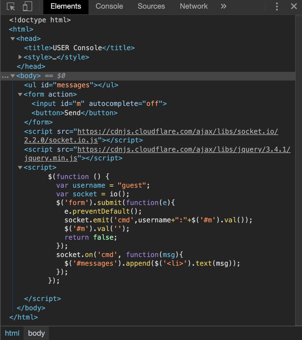Click the return false line

(91, 238)
